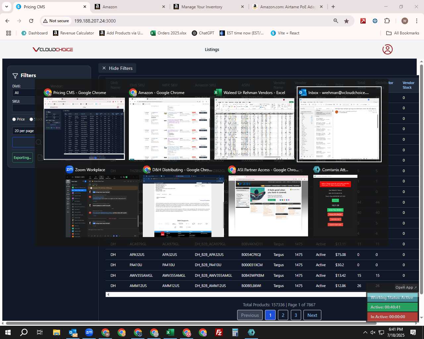
Task: Expand the system tray hidden icons chevron
Action: pyautogui.click(x=365, y=332)
